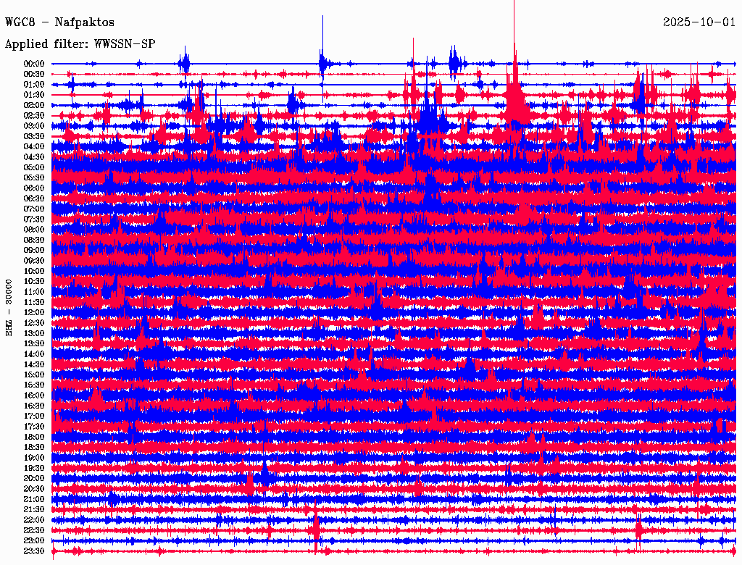
Task: Select the 02:00 time row label
Action: pyautogui.click(x=34, y=106)
